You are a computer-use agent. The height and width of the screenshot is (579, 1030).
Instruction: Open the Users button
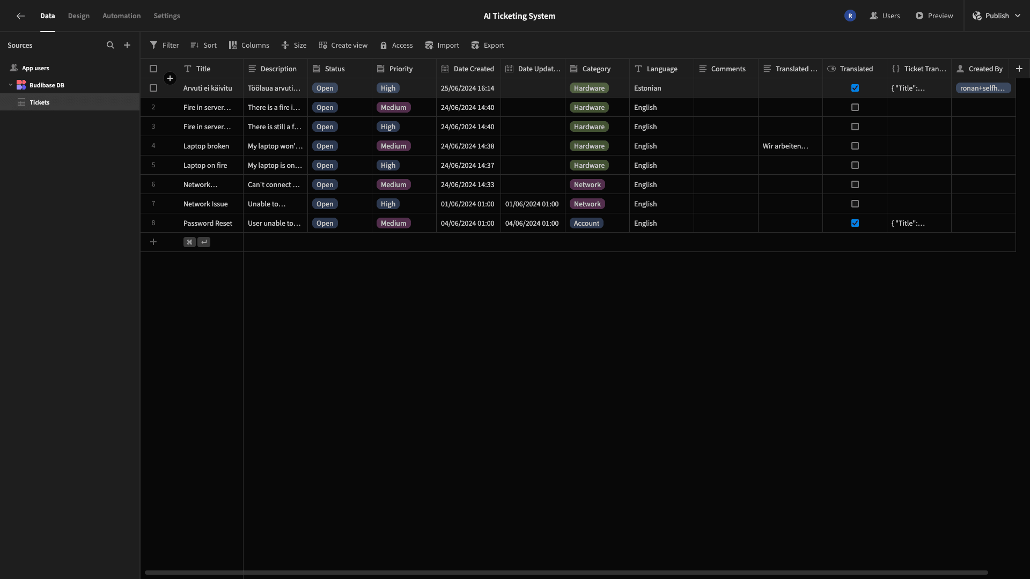[x=885, y=16]
